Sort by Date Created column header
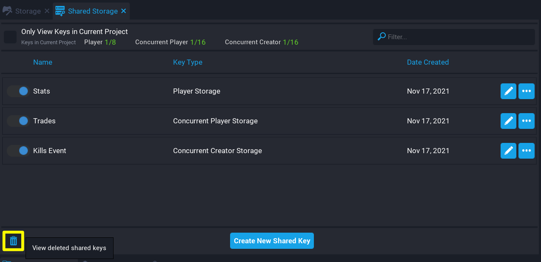The image size is (541, 262). point(427,62)
